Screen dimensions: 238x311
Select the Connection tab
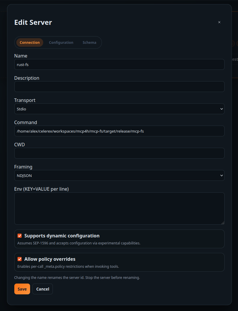point(29,42)
